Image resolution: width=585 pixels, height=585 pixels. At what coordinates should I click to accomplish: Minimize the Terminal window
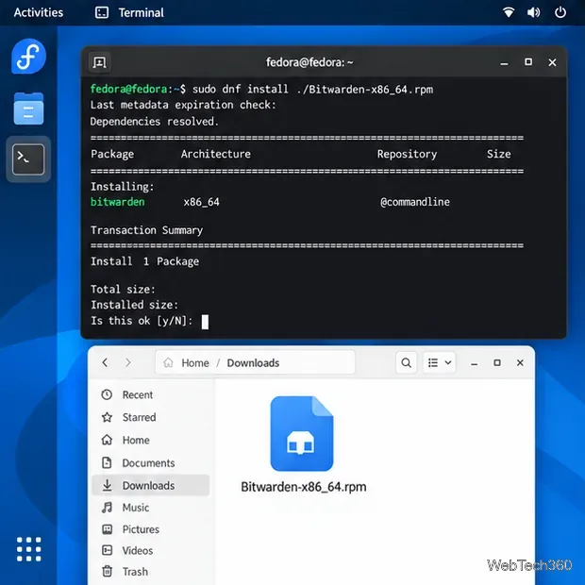click(504, 62)
